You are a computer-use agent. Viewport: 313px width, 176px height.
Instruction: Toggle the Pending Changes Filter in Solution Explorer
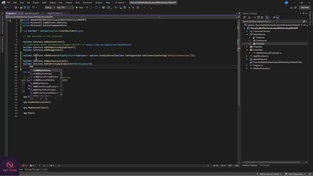[249, 18]
